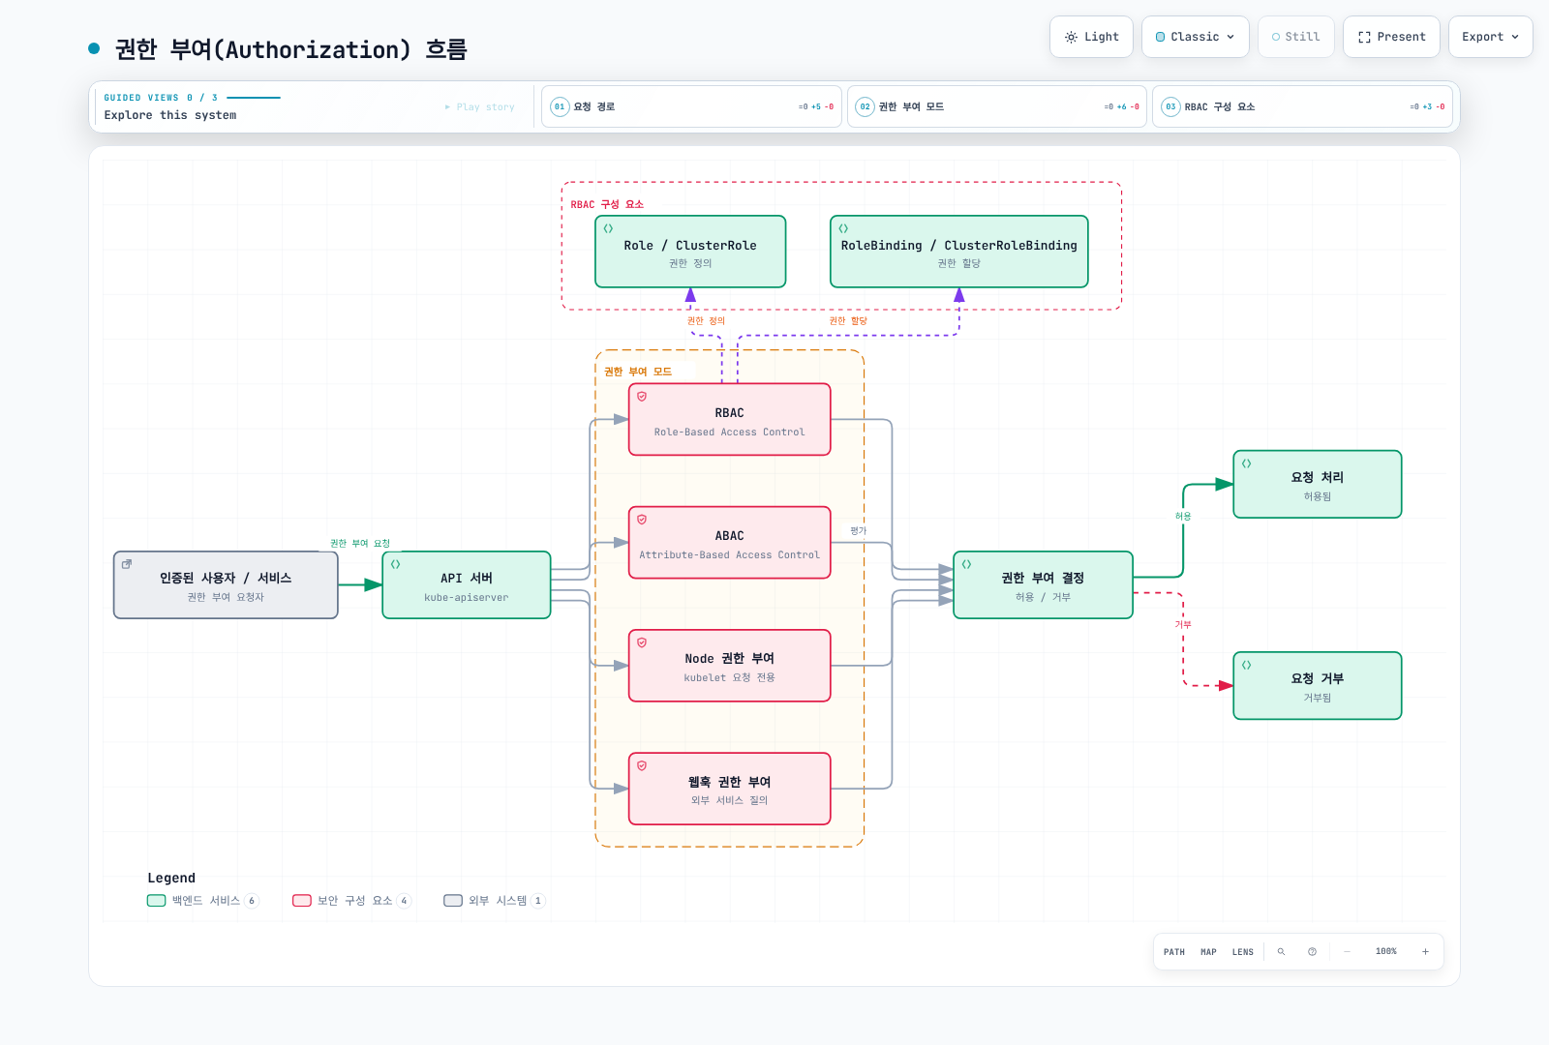Select the API 서버 node

467,585
